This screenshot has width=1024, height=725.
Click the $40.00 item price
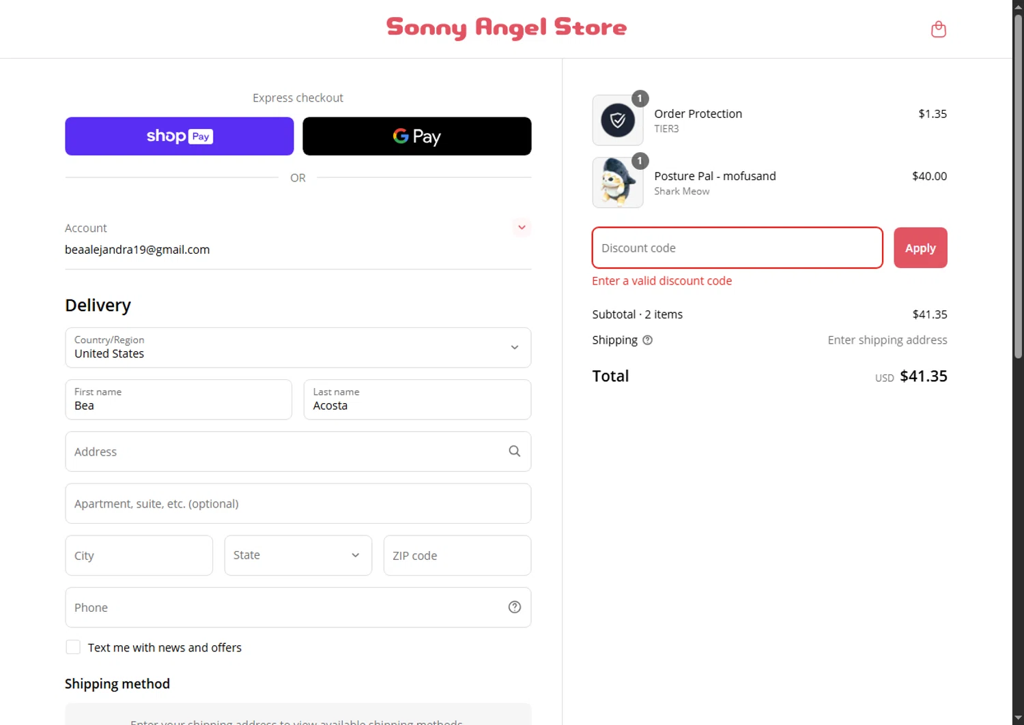click(x=929, y=176)
